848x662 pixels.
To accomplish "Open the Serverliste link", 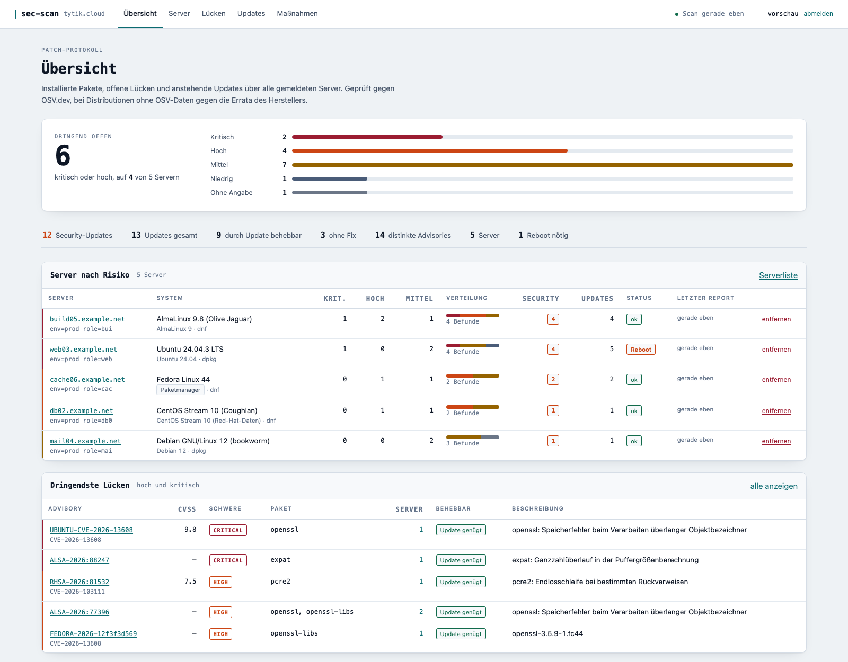I will tap(778, 275).
